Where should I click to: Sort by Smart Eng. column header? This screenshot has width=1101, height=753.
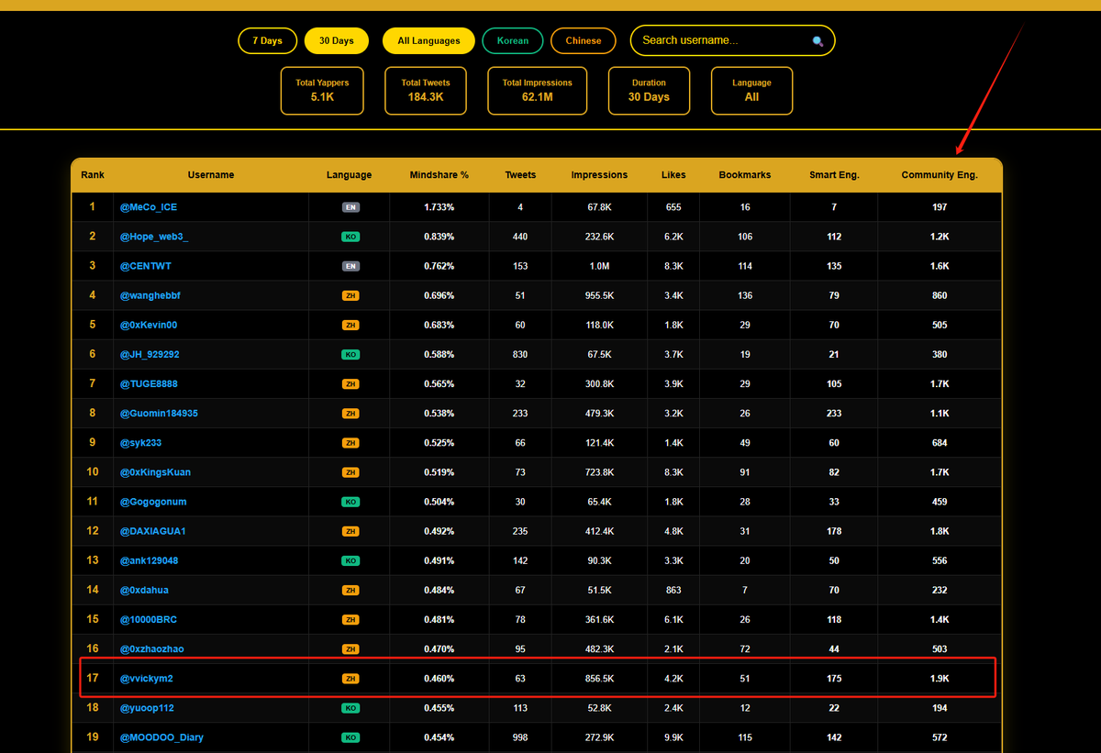[834, 174]
